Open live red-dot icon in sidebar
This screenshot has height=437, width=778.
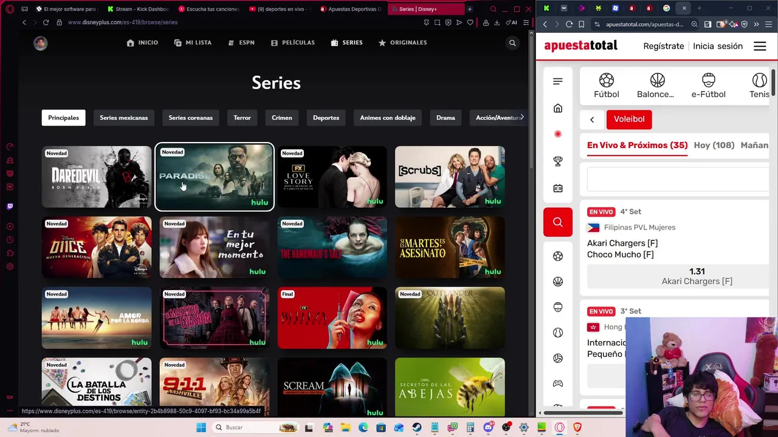[x=558, y=134]
